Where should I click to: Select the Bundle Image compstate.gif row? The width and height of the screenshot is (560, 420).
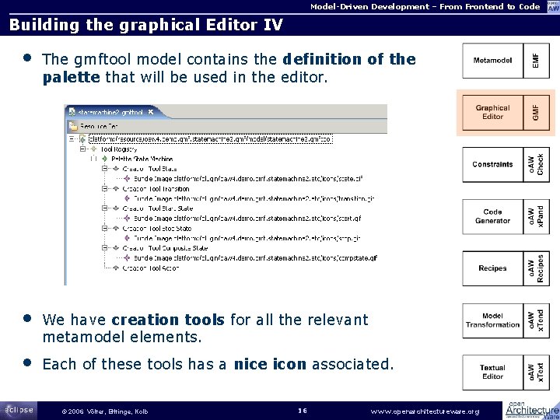(x=255, y=258)
